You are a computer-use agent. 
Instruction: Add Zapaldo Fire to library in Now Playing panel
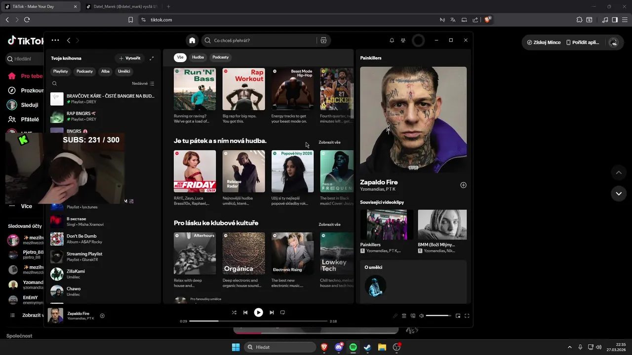click(463, 185)
